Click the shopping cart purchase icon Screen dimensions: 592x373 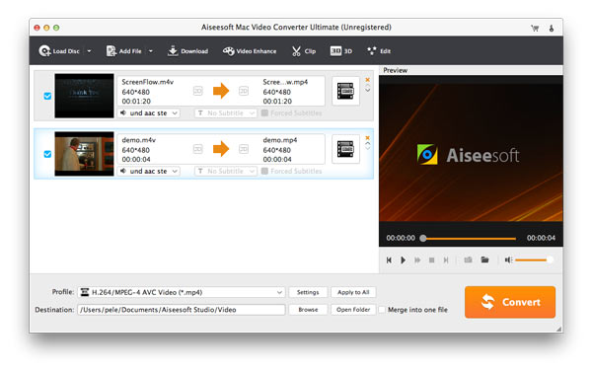(535, 28)
